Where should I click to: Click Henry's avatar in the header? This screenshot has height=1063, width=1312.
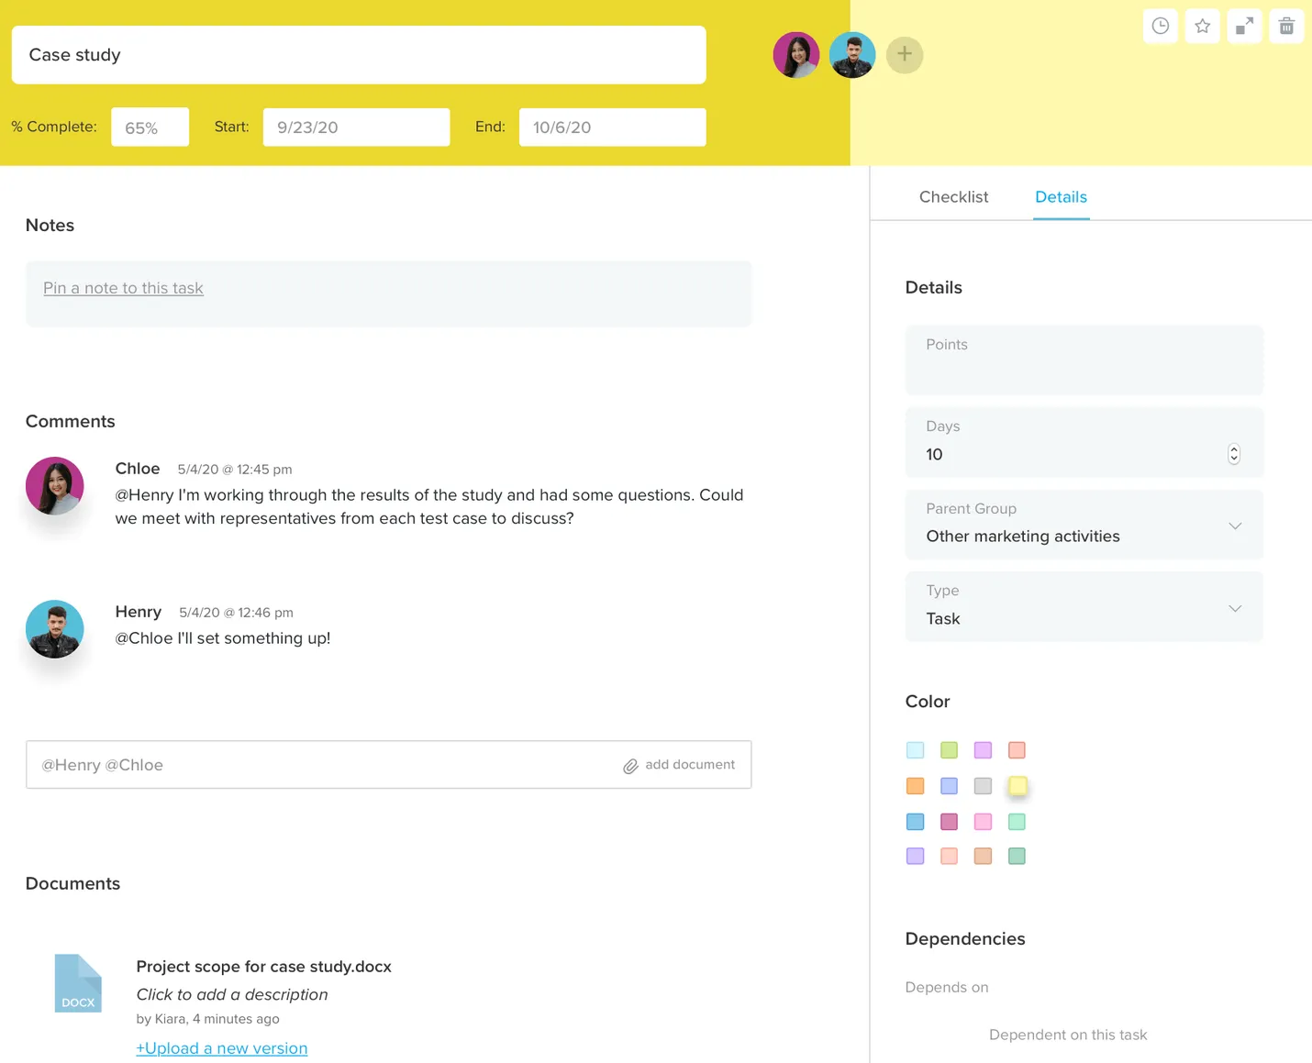click(852, 55)
